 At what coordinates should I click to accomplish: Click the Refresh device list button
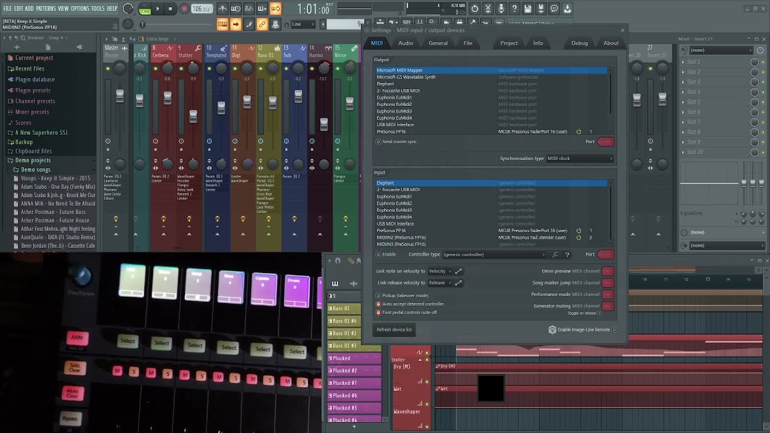click(394, 330)
